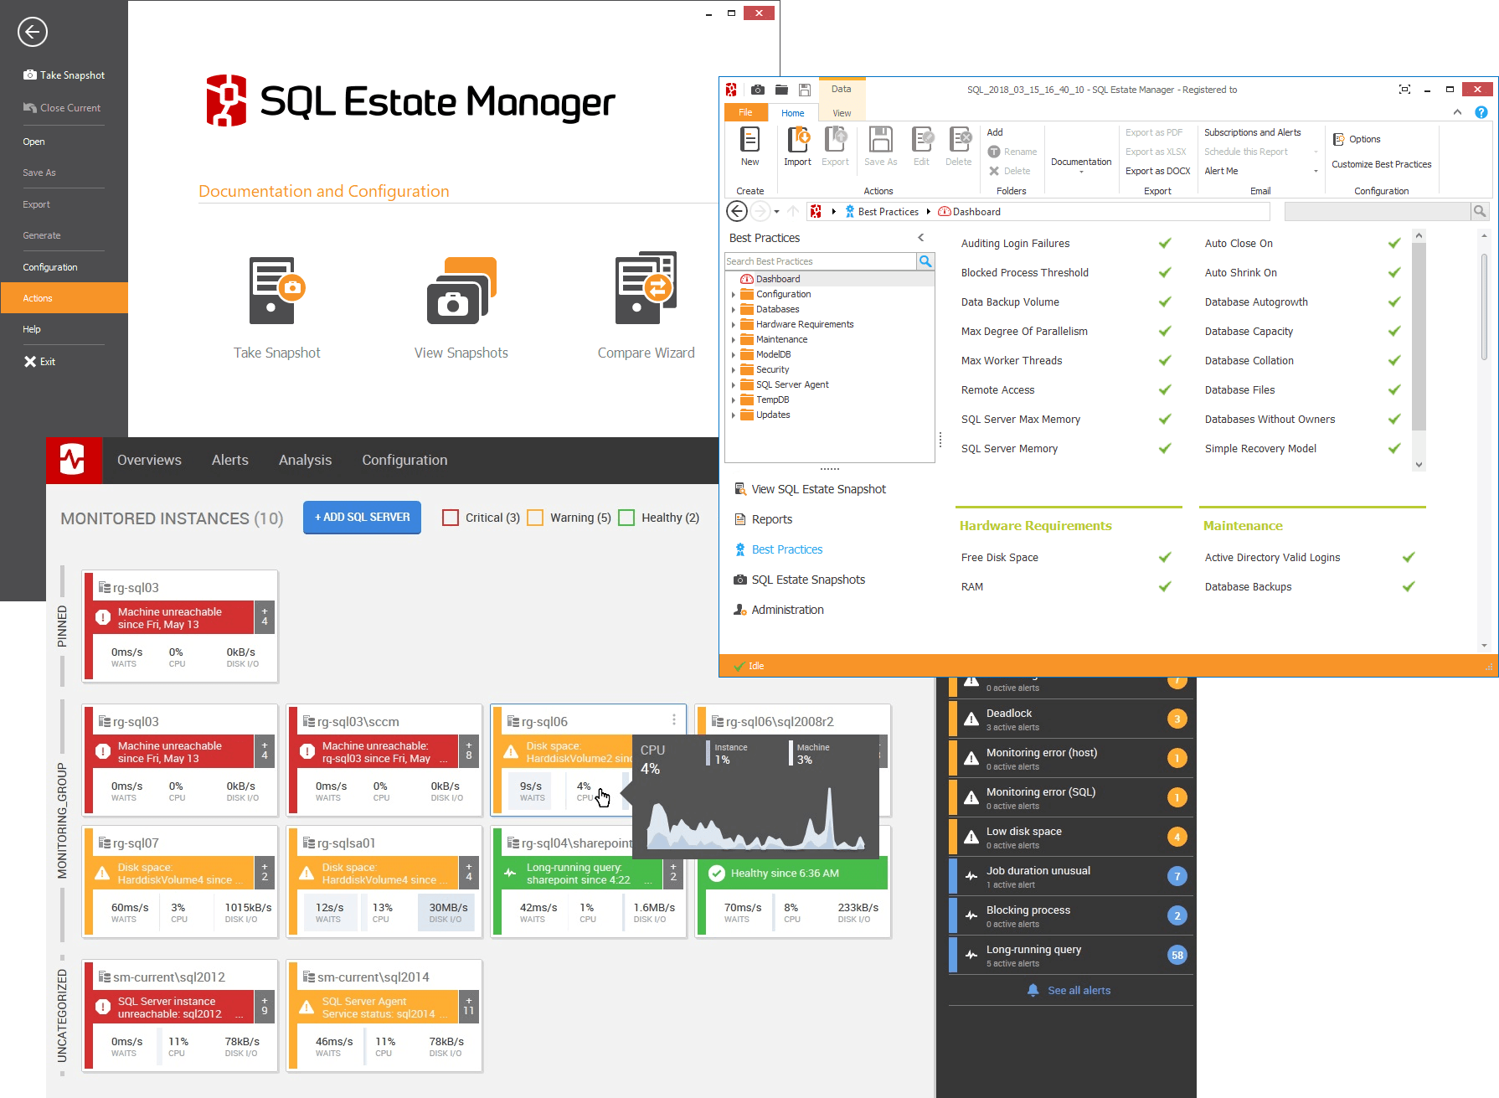1499x1098 pixels.
Task: Click the blue help question mark icon
Action: click(x=1481, y=112)
